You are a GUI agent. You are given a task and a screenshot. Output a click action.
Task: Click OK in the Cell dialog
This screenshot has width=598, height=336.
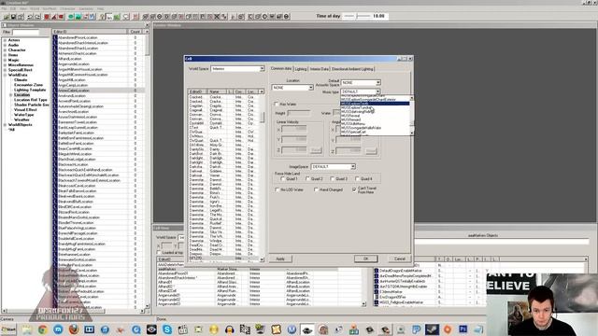(x=365, y=259)
